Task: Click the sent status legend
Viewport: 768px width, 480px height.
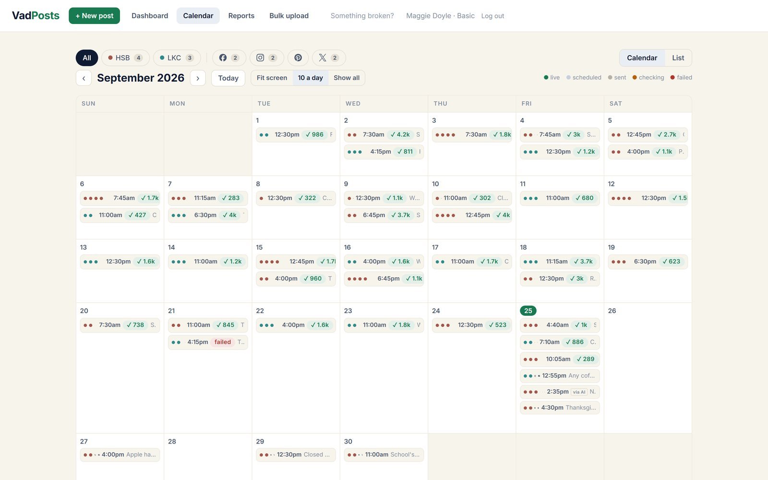Action: coord(617,77)
